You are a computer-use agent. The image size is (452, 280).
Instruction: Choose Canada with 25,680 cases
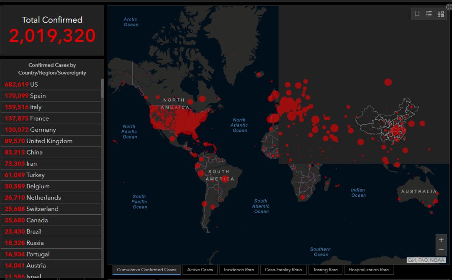(51, 220)
